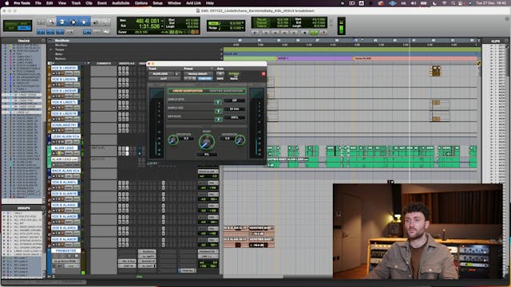Click the Sample Size slider handle
511x287 pixels.
(218, 111)
